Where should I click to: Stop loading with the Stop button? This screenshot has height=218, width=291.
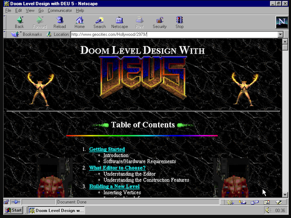coord(179,22)
